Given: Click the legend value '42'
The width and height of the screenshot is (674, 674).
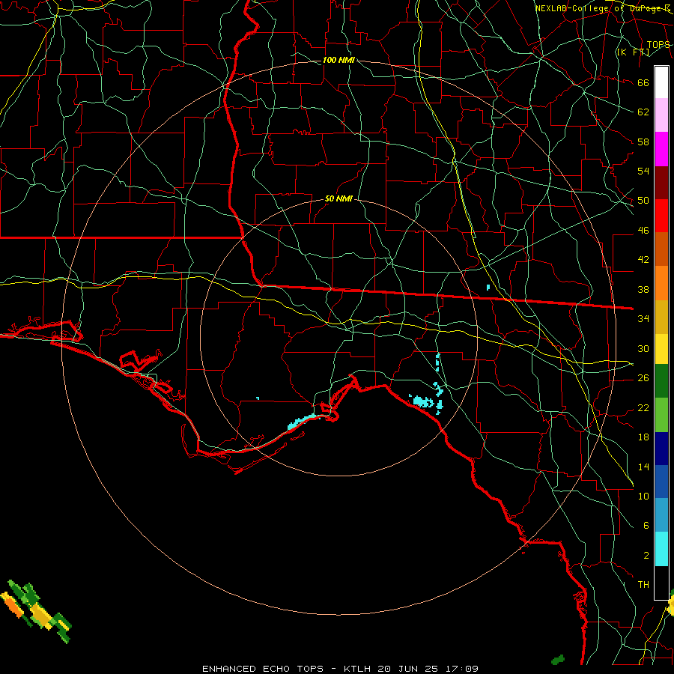Looking at the screenshot, I should coord(643,260).
